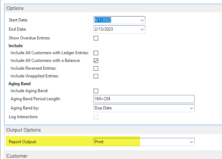Select the Due Date value box
Image resolution: width=222 pixels, height=159 pixels.
point(141,108)
